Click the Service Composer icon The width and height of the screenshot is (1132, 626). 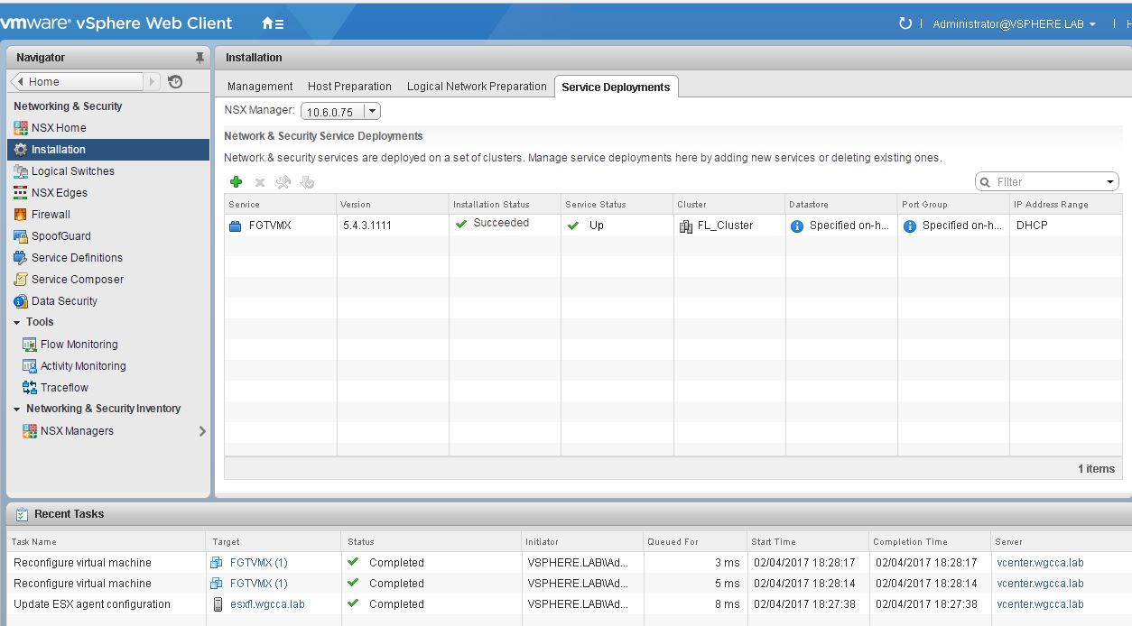point(21,280)
